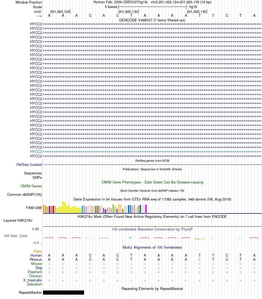Click 100 vertebrates Basewise Conservation by PhyloP
This screenshot has height=299, width=262.
click(152, 229)
